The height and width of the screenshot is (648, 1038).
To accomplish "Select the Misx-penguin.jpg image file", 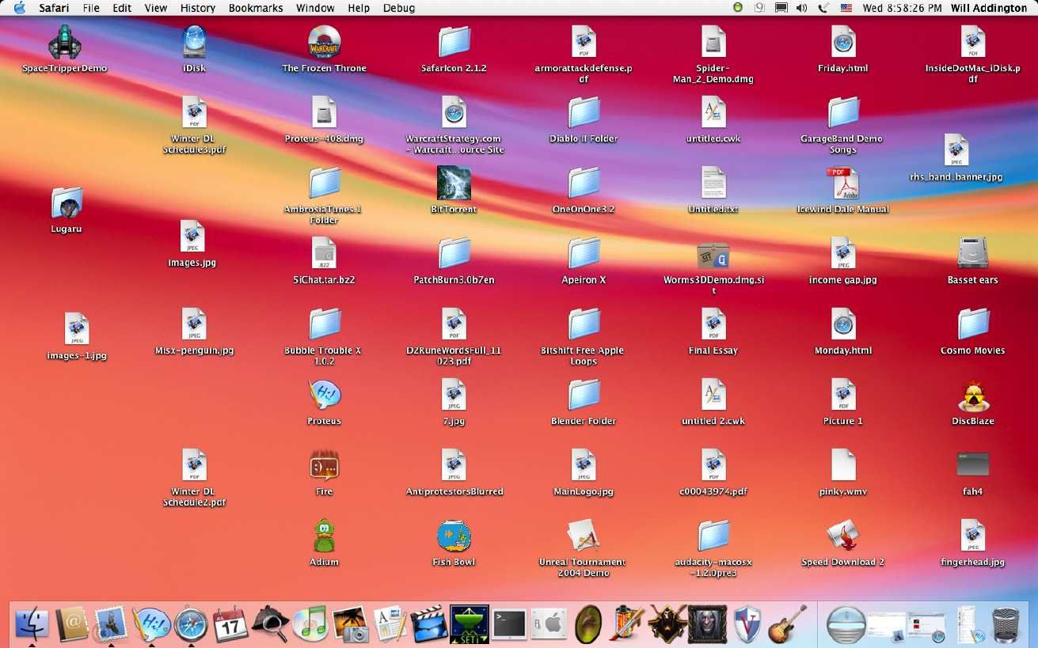I will [194, 324].
